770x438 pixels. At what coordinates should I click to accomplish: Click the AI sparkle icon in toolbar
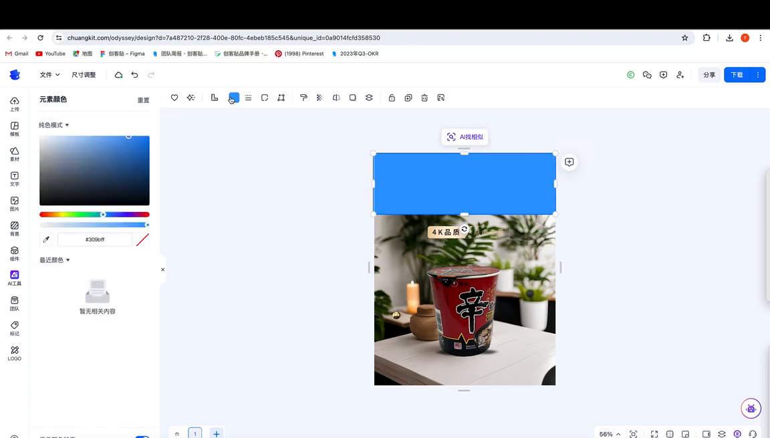tap(191, 98)
